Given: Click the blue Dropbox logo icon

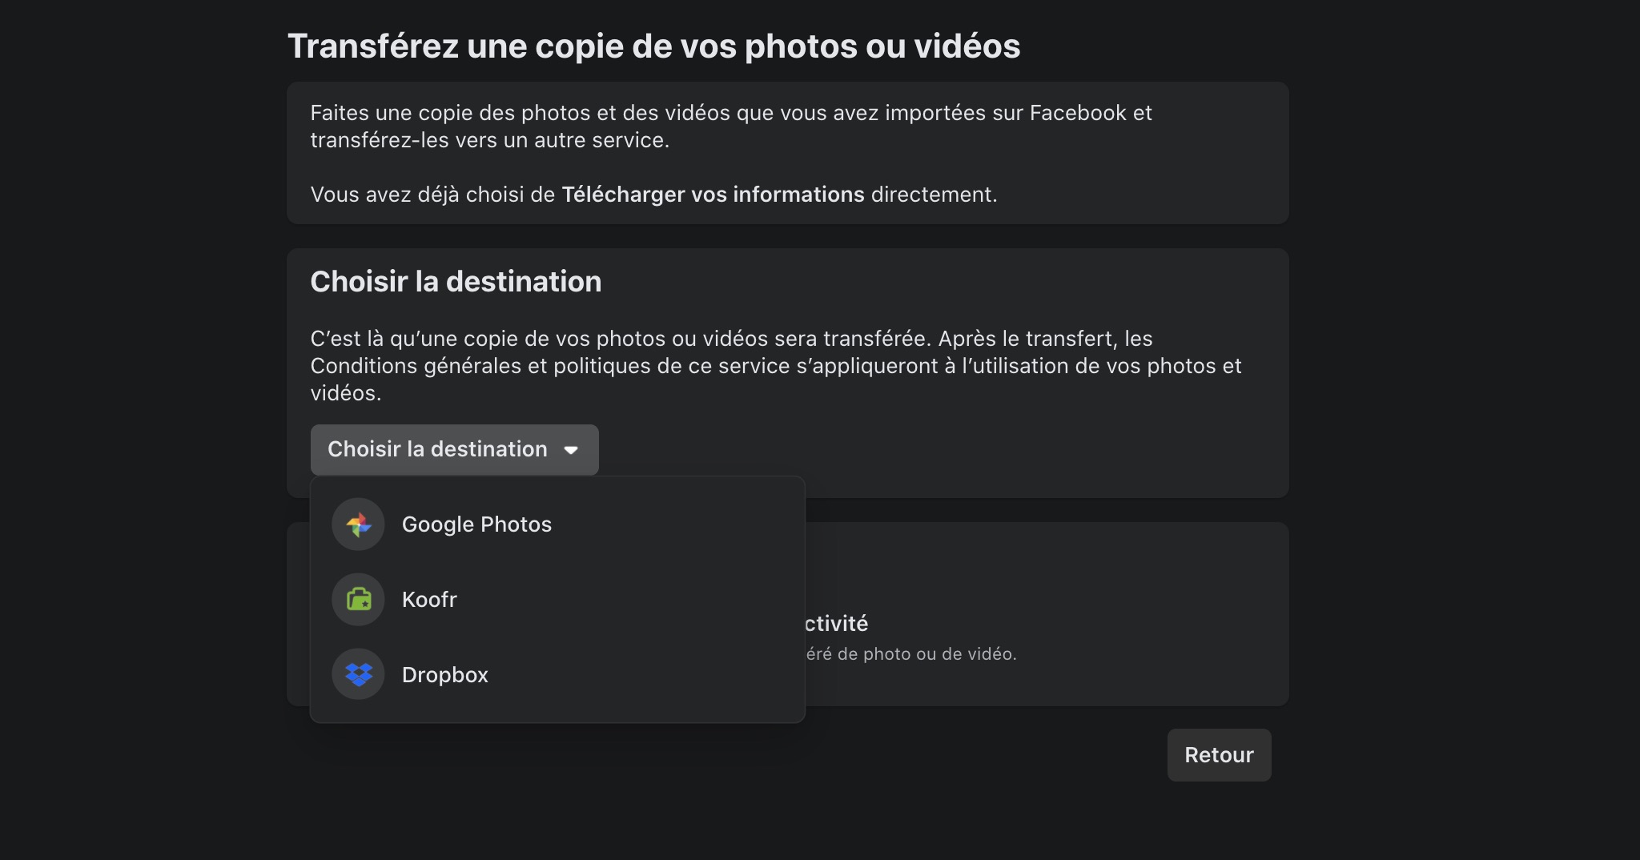Looking at the screenshot, I should pyautogui.click(x=358, y=675).
